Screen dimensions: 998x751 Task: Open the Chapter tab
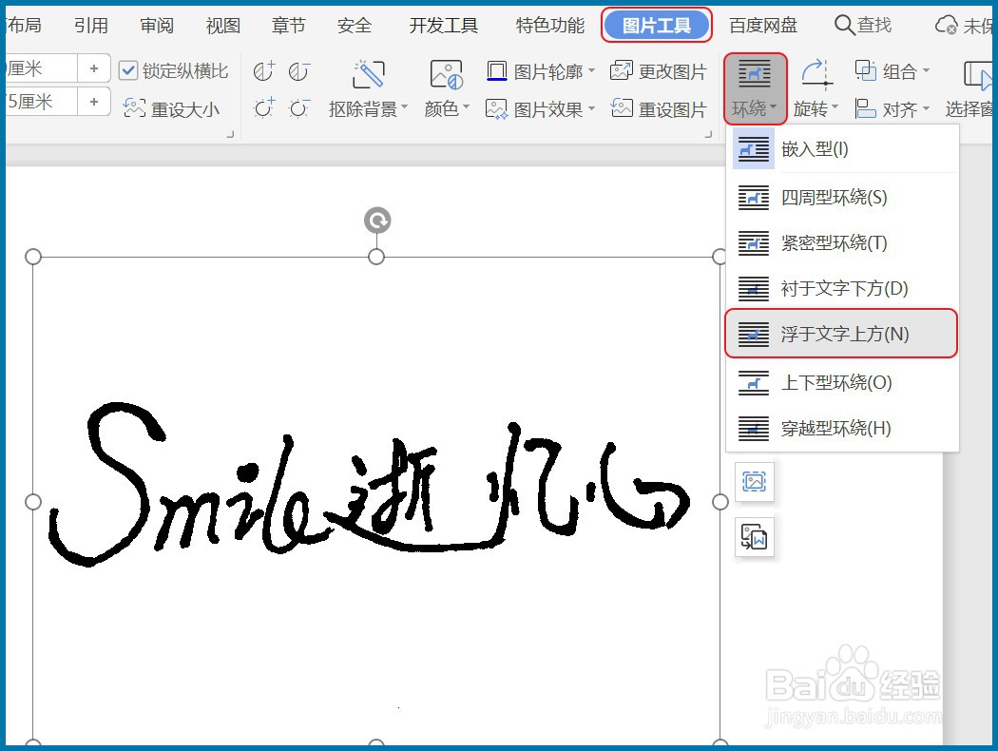289,26
